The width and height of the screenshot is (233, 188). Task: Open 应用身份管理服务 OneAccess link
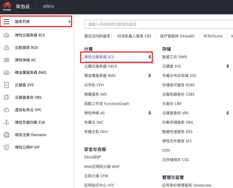coord(187,185)
